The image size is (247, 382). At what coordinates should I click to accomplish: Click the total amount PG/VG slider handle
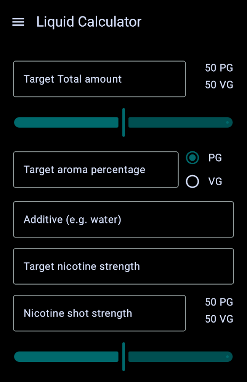(x=124, y=122)
